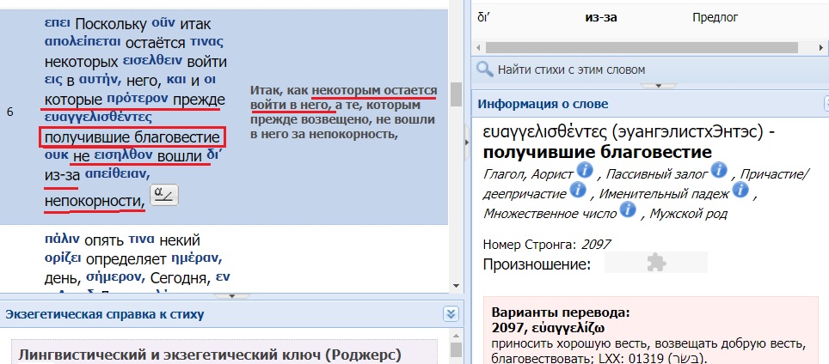Click the highlighted phrase получившие благовестие
This screenshot has width=829, height=364.
coord(133,137)
